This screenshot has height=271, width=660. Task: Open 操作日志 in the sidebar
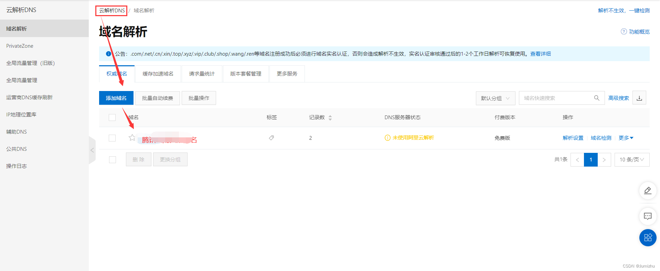[44, 166]
